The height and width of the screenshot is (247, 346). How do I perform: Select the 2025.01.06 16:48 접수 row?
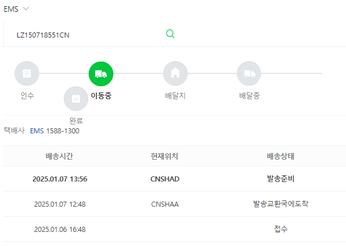(174, 229)
